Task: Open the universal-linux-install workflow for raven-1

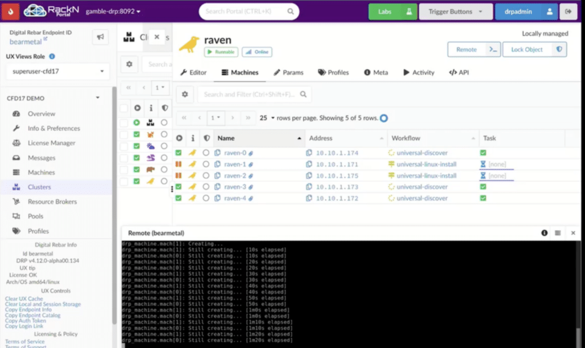Action: tap(426, 164)
